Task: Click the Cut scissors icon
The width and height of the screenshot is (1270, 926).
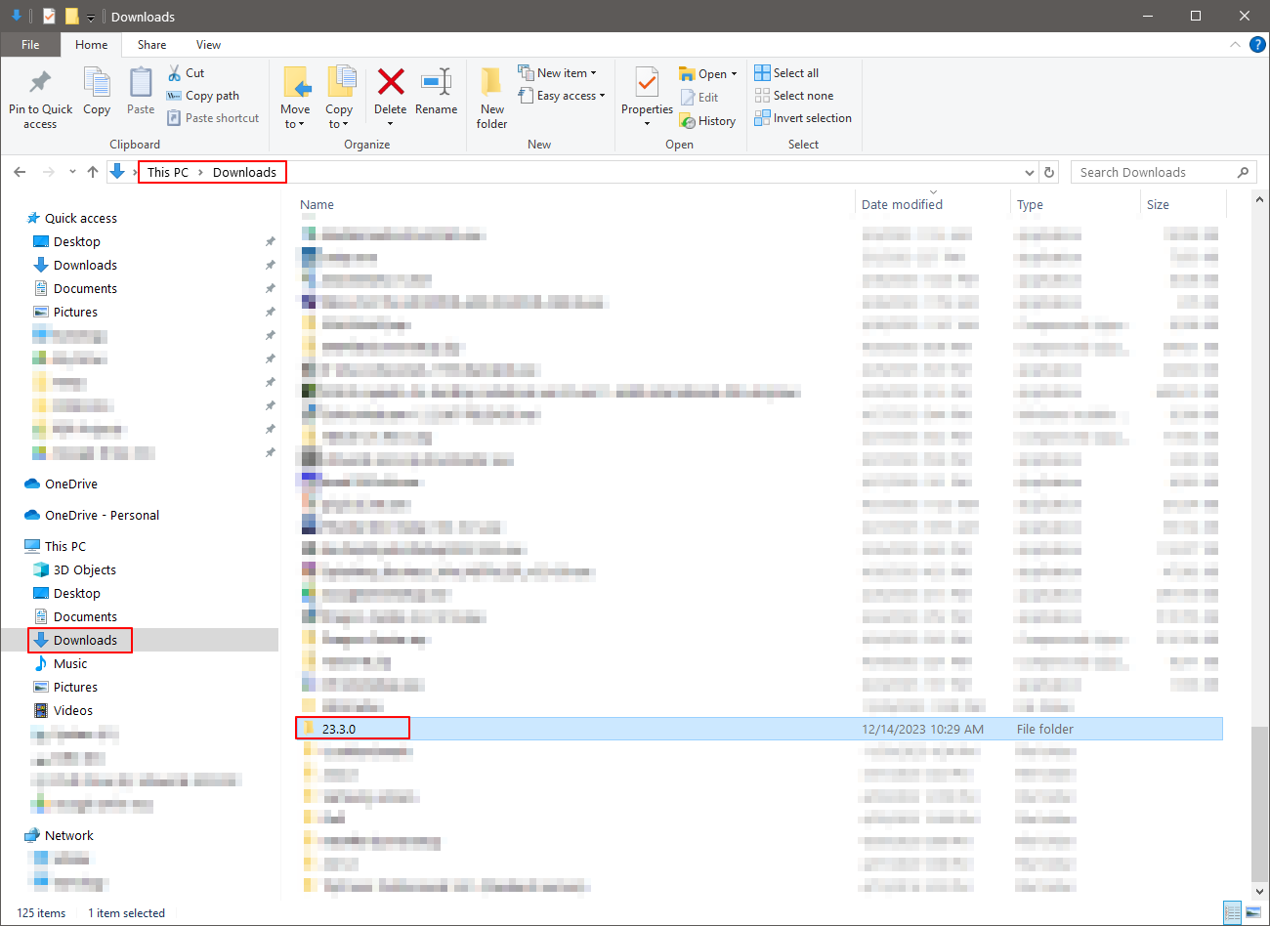Action: pyautogui.click(x=175, y=73)
